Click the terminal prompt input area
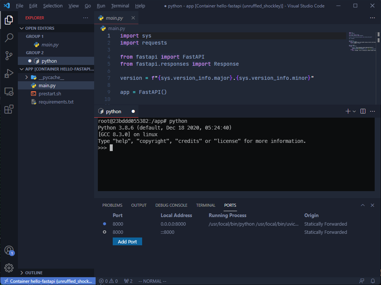The width and height of the screenshot is (381, 285). pyautogui.click(x=111, y=148)
